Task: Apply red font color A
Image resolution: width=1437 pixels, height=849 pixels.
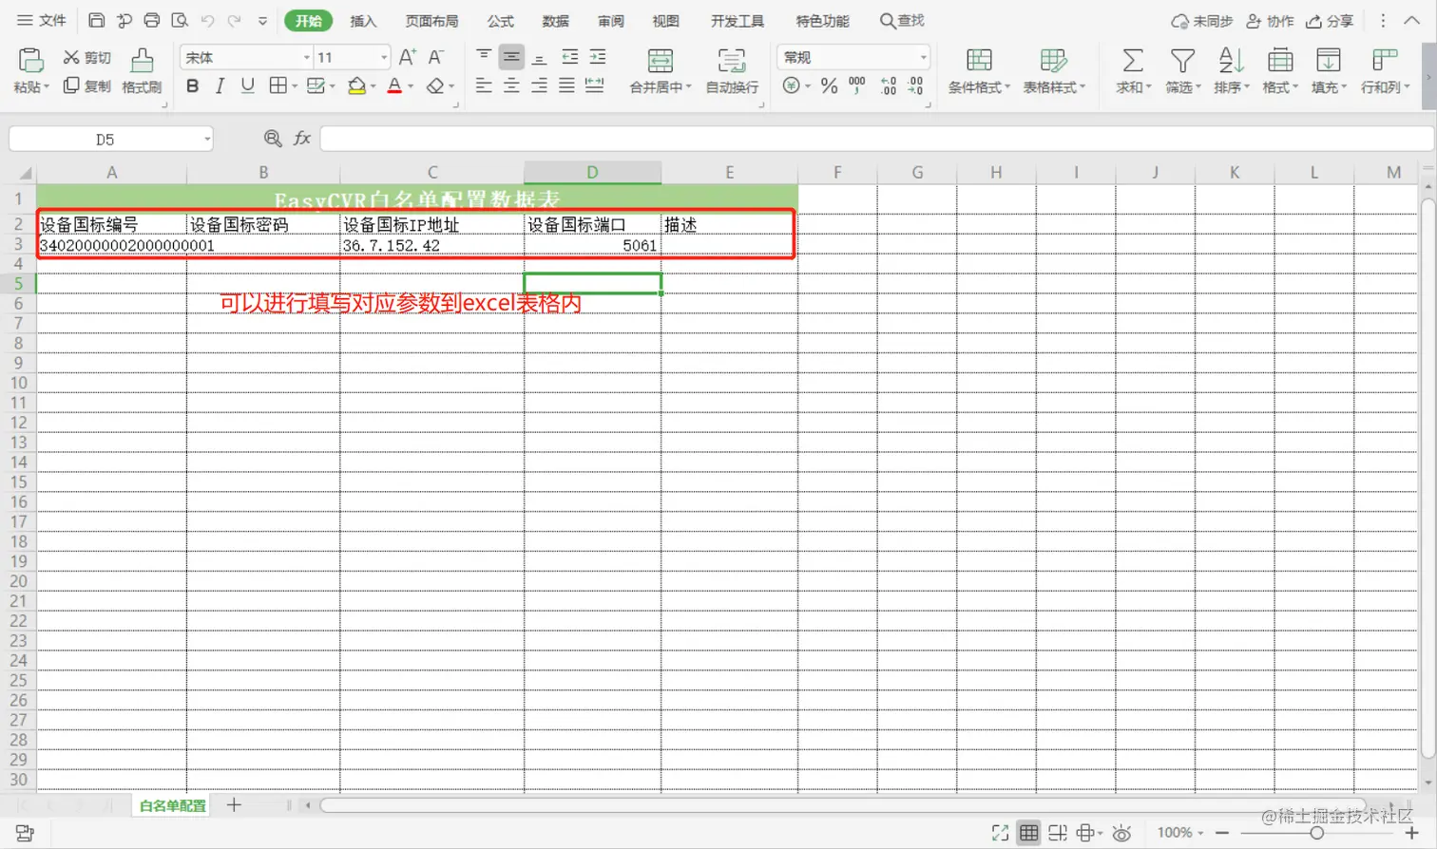Action: pos(394,86)
